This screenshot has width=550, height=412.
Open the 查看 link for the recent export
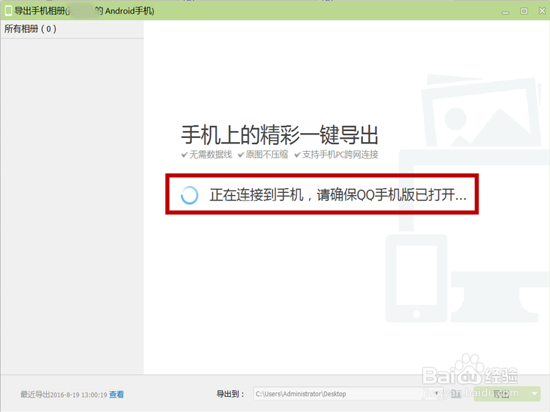pos(116,394)
